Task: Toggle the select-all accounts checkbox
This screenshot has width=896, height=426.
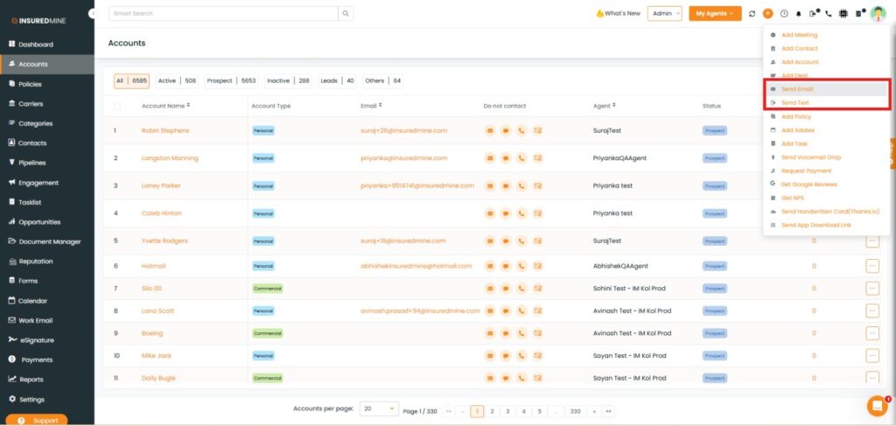Action: (x=118, y=106)
